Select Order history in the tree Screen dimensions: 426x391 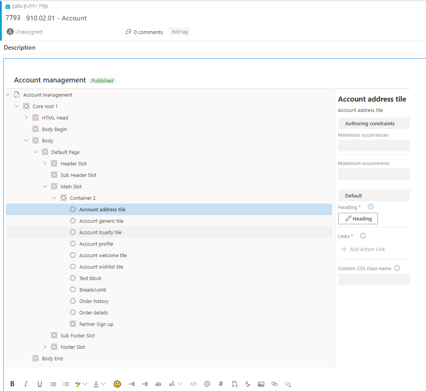94,301
